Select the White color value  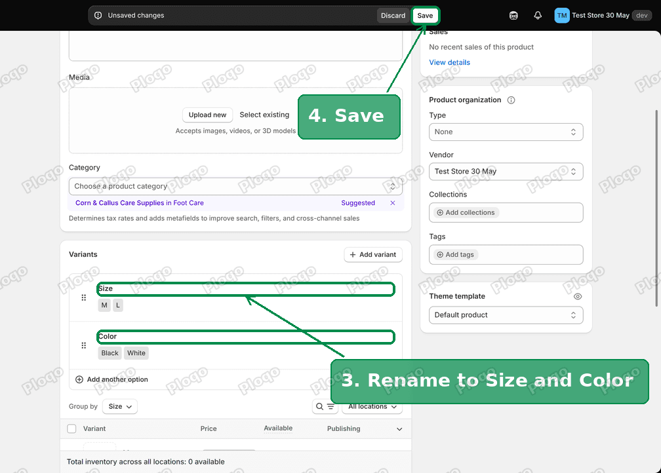[x=136, y=353]
